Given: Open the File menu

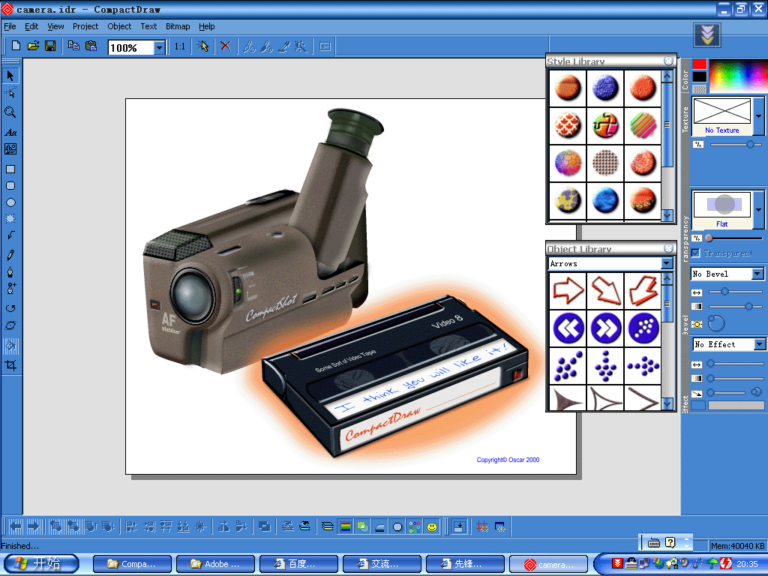Looking at the screenshot, I should (x=10, y=26).
